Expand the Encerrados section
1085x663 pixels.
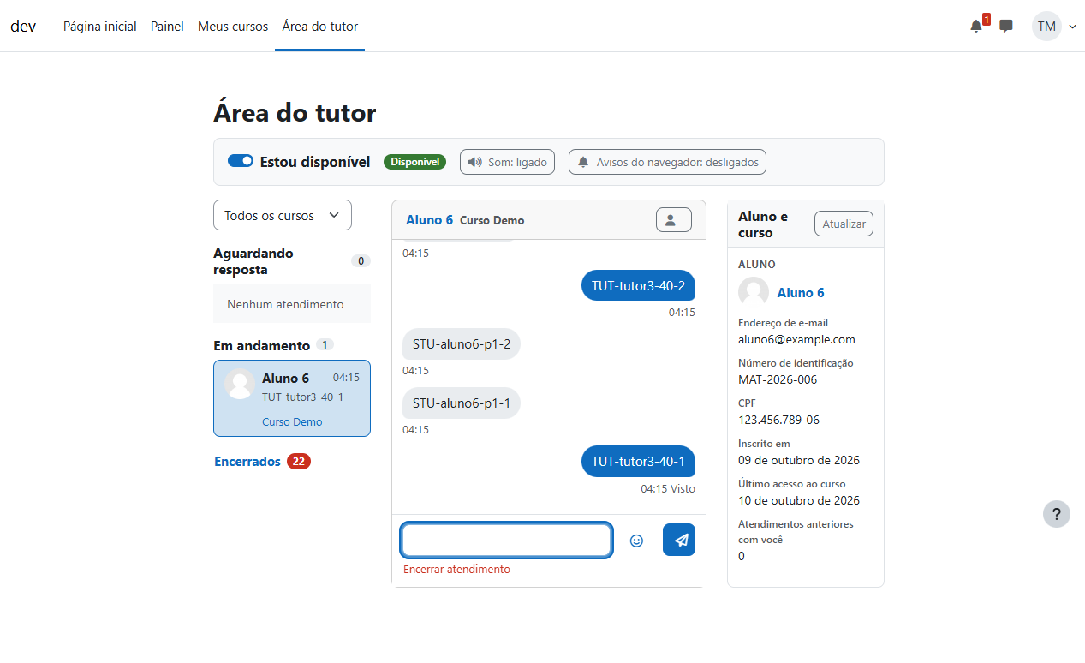(x=247, y=461)
